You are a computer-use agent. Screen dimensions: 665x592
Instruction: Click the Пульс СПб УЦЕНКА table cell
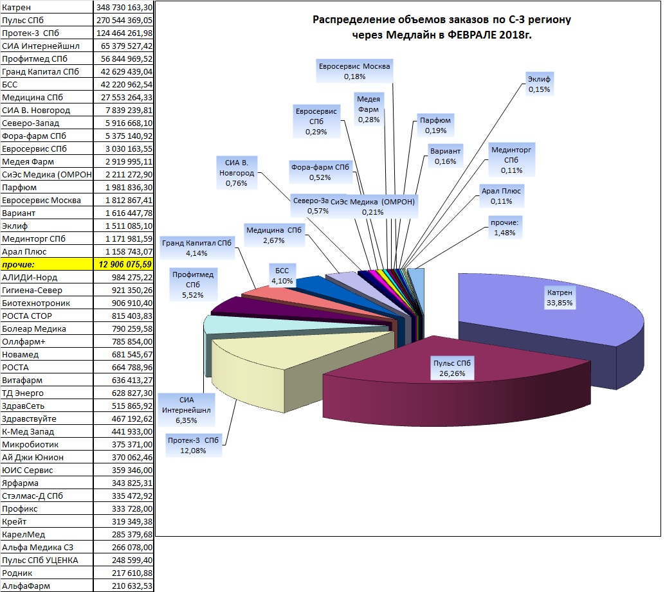click(46, 561)
